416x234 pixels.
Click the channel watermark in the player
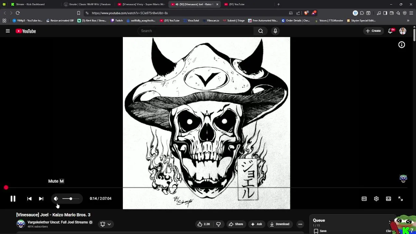403,178
